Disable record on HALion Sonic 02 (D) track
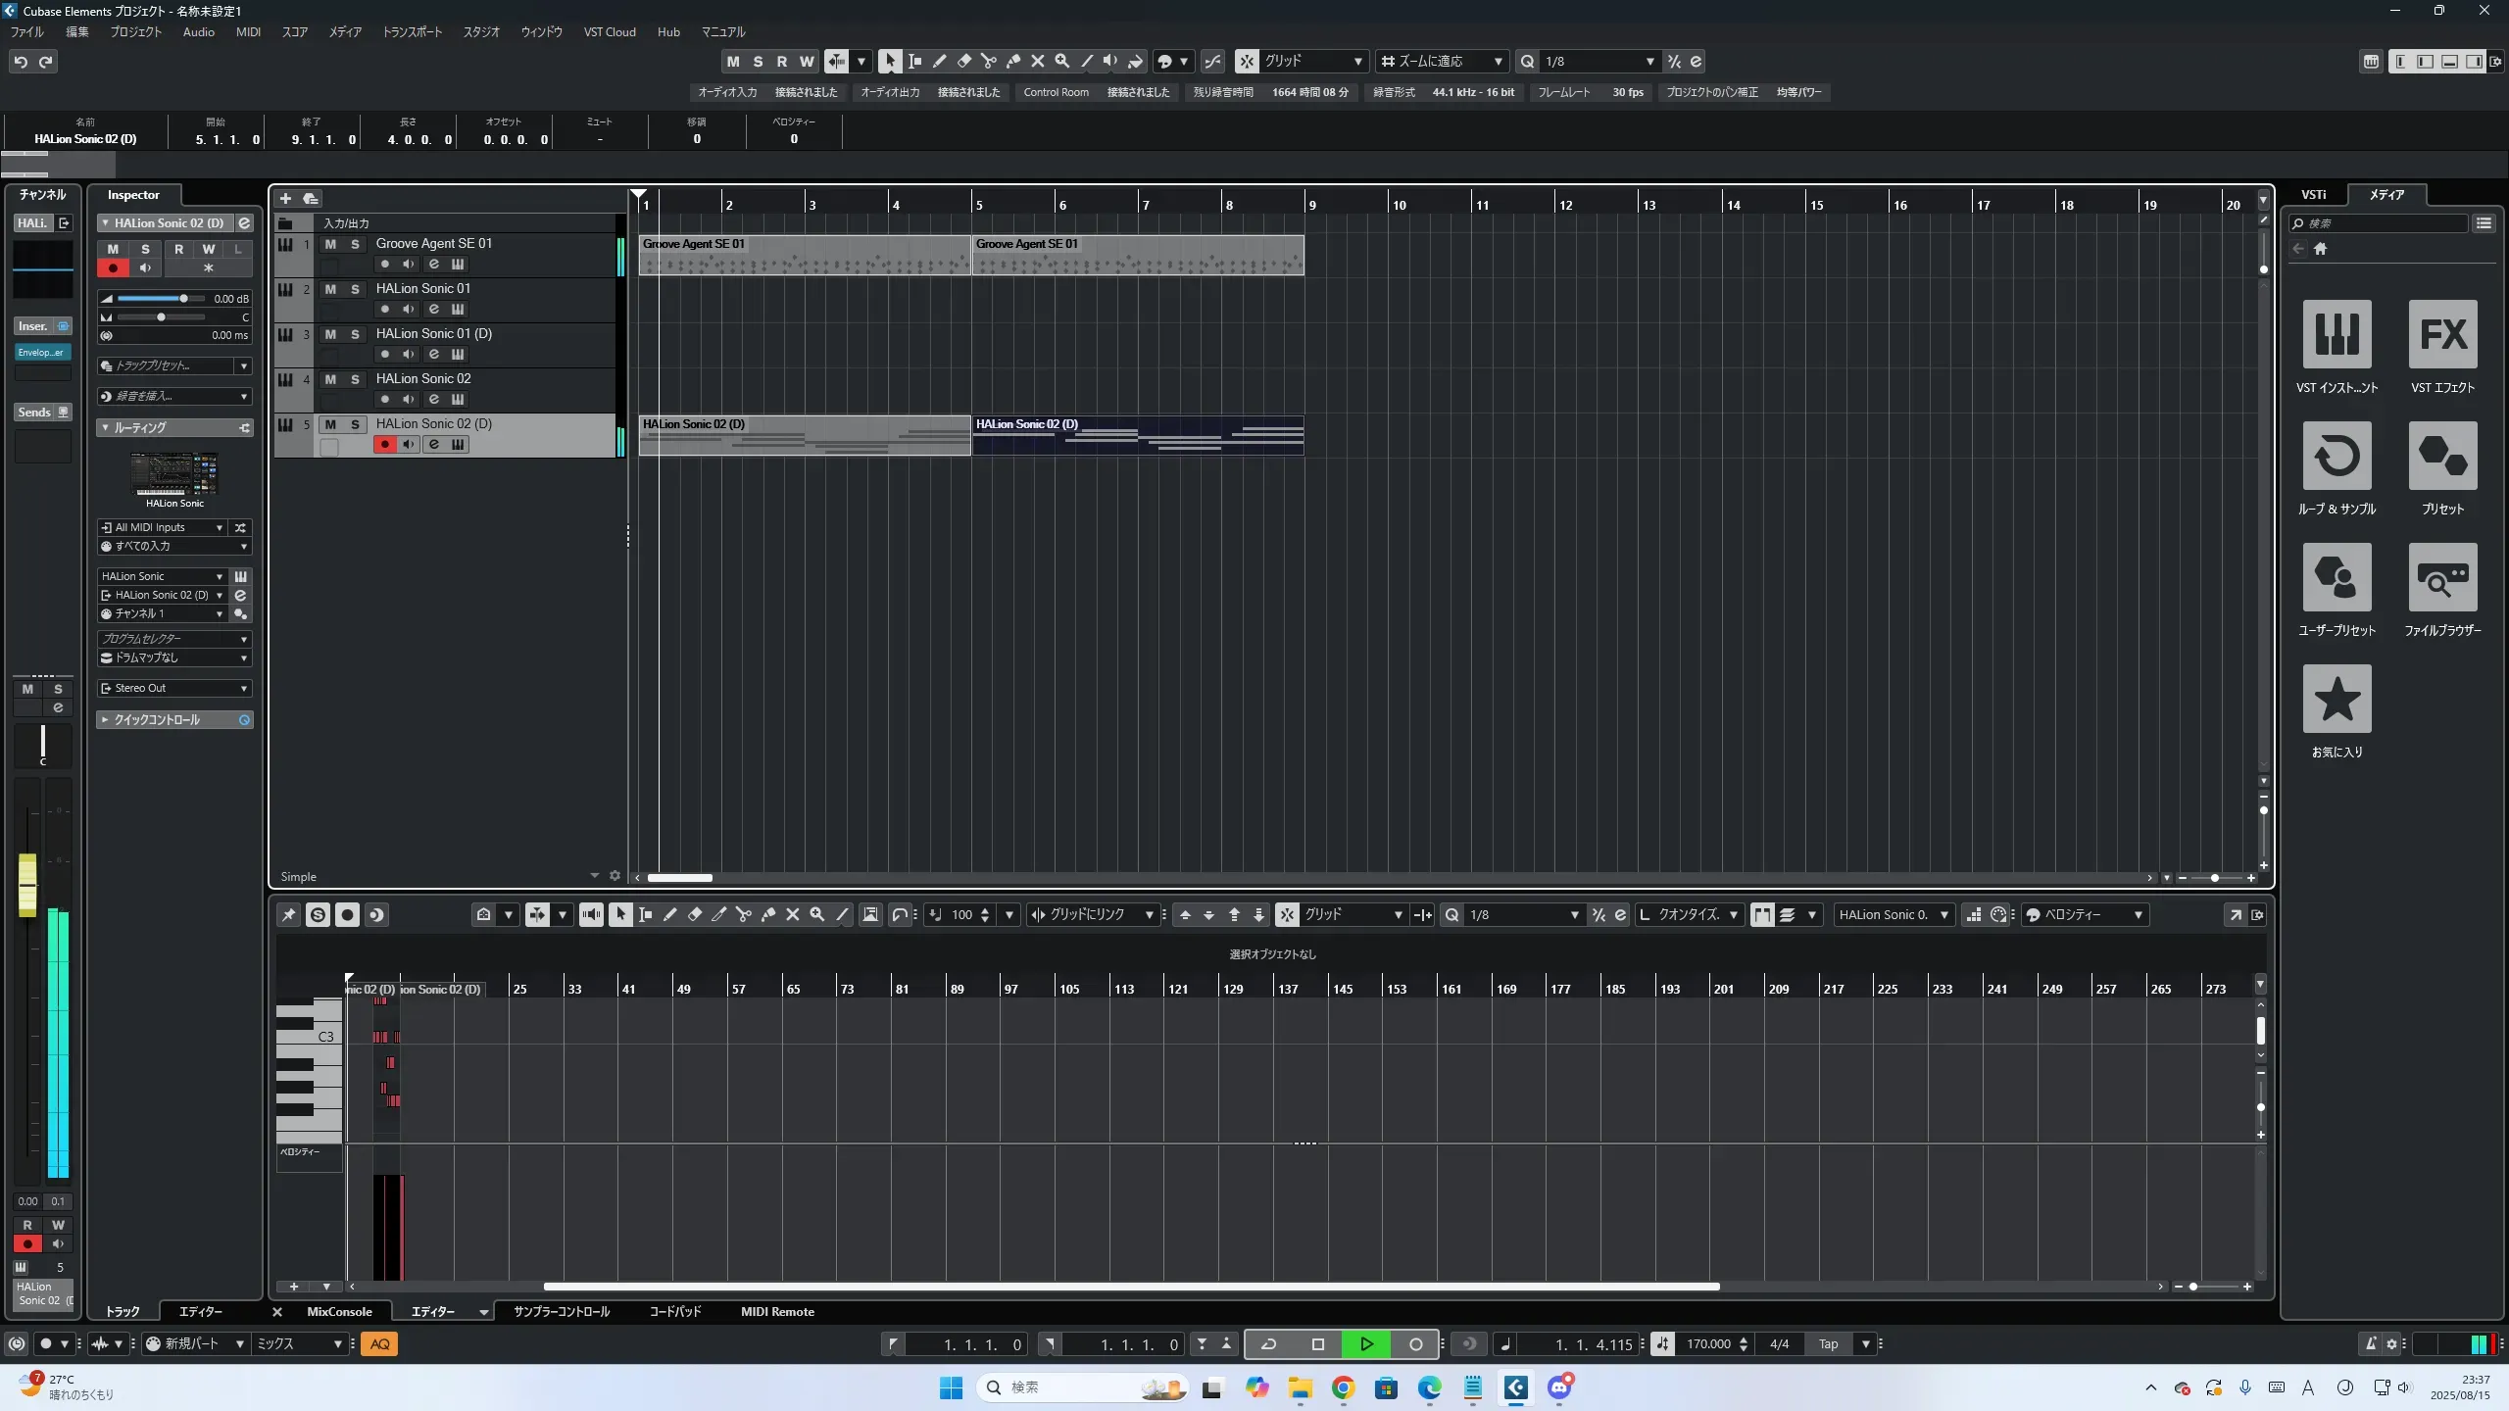 coord(384,445)
